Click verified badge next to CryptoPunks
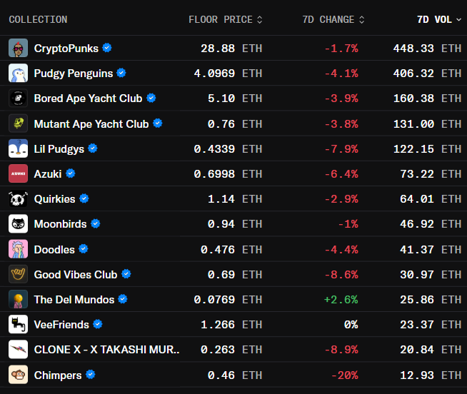The height and width of the screenshot is (394, 467). pos(107,48)
